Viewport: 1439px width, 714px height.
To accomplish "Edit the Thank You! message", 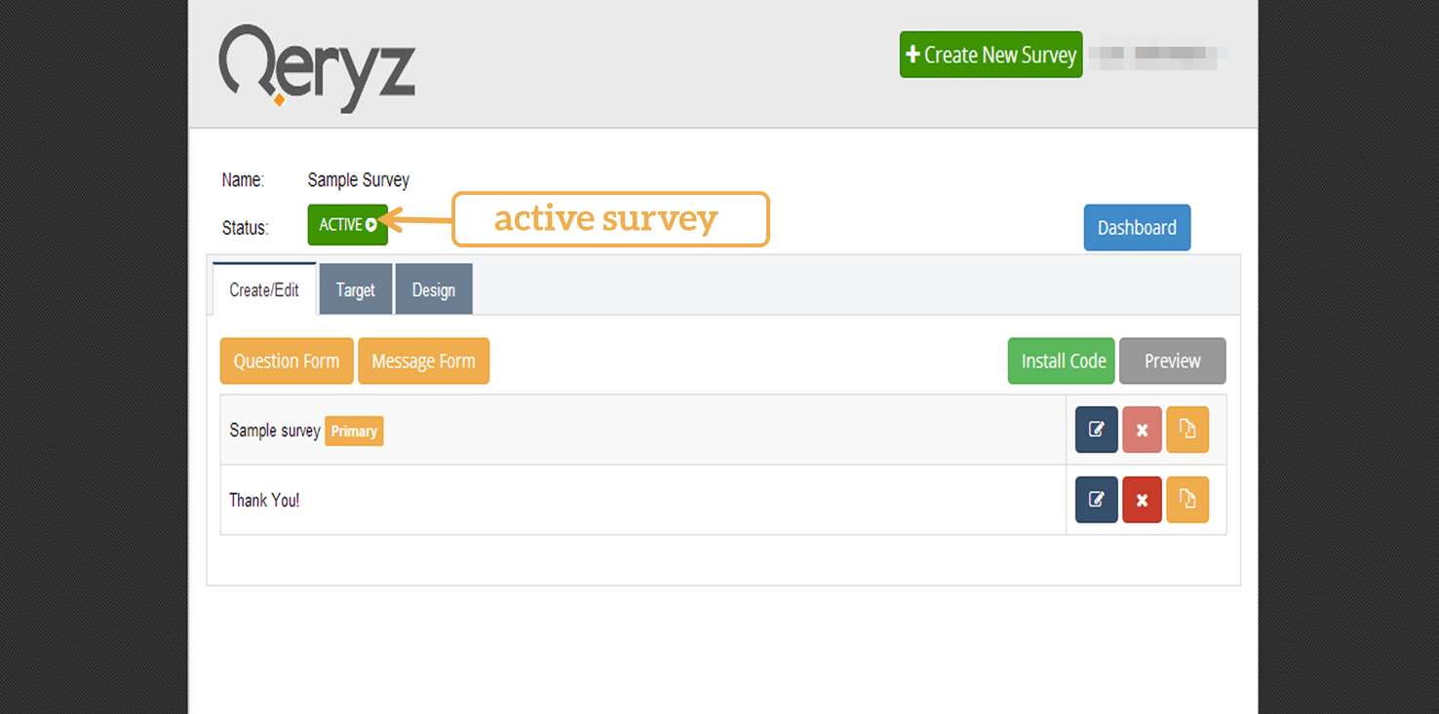I will pyautogui.click(x=1096, y=500).
